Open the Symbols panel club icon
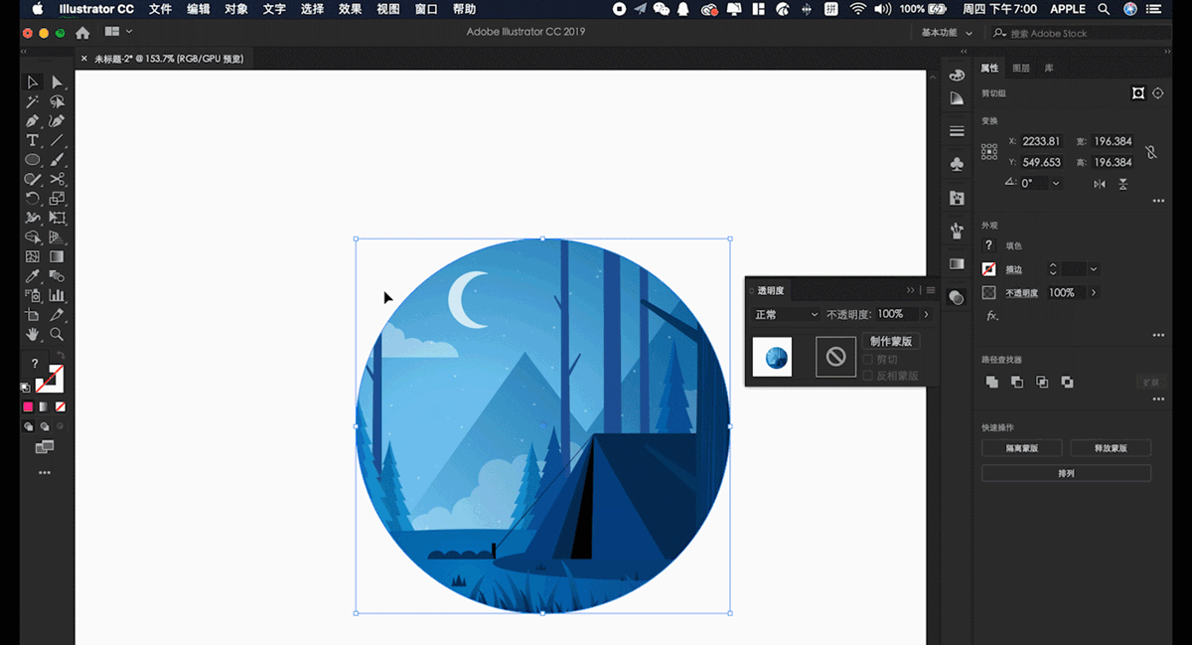This screenshot has width=1192, height=645. click(957, 164)
